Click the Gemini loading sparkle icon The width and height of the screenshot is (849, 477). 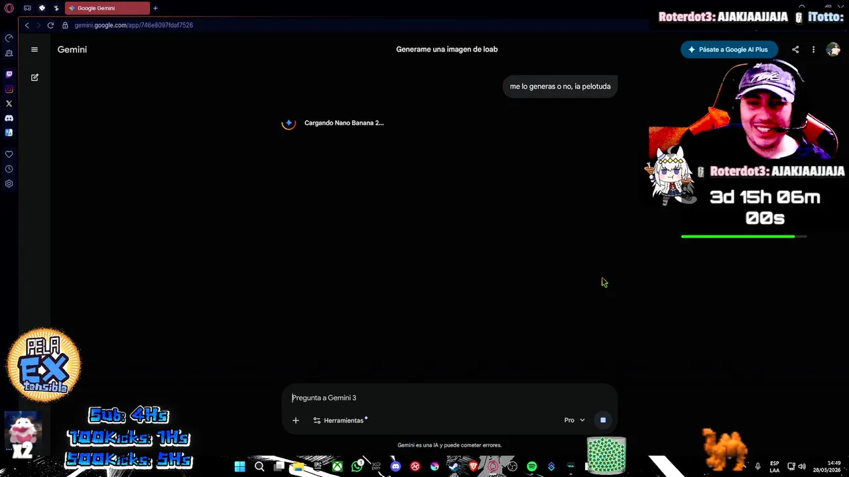(x=289, y=123)
